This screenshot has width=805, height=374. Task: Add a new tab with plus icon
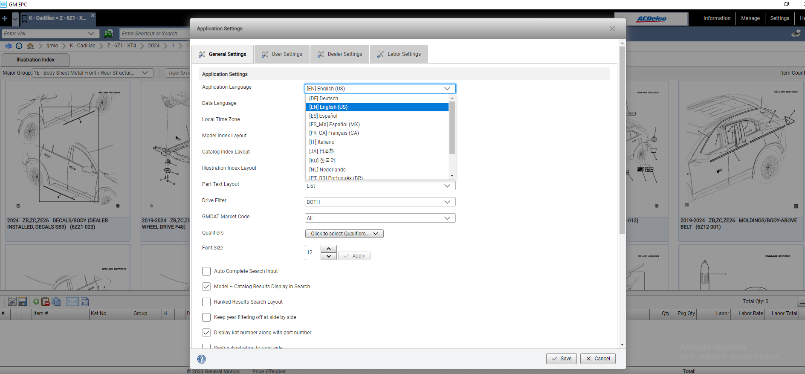click(x=5, y=18)
